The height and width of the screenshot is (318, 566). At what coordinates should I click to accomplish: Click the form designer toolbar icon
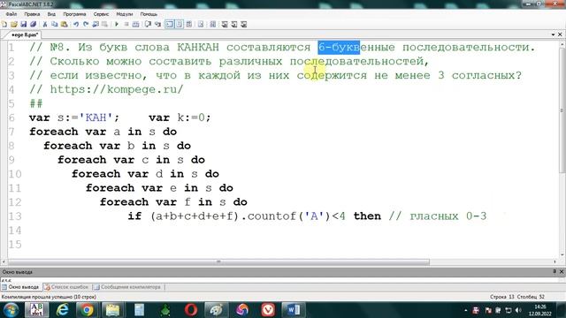201,24
